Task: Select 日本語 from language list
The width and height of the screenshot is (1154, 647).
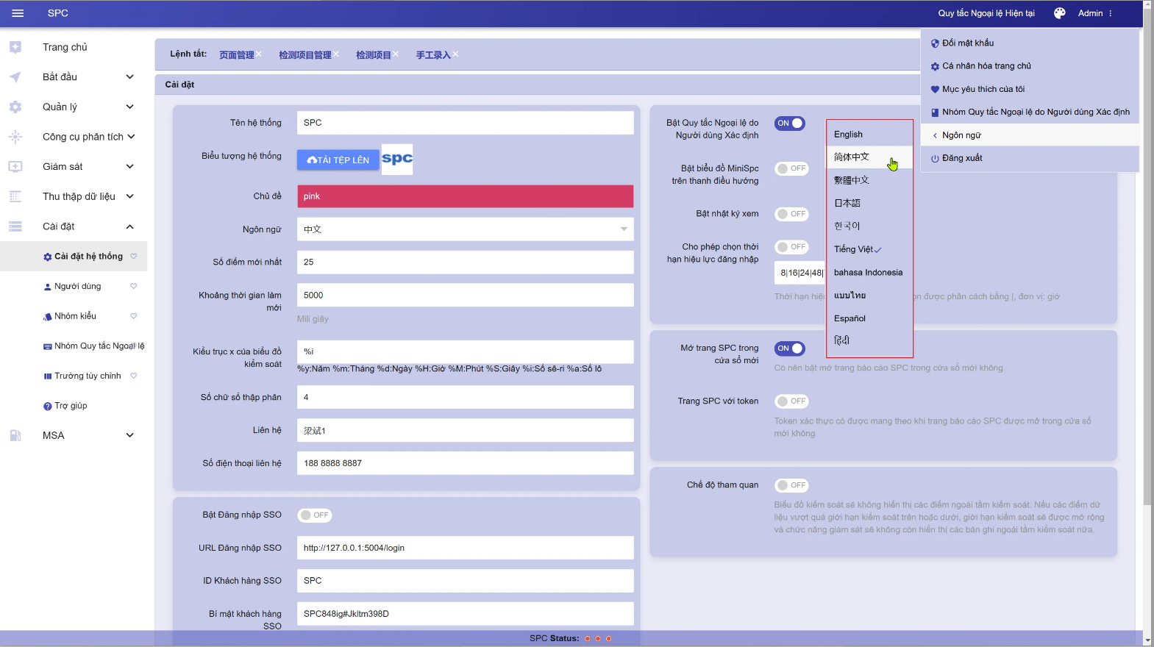Action: pyautogui.click(x=847, y=203)
